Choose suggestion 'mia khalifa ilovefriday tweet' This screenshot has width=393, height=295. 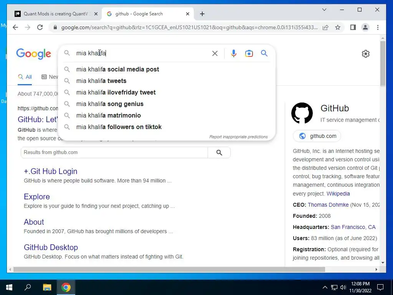(167, 92)
